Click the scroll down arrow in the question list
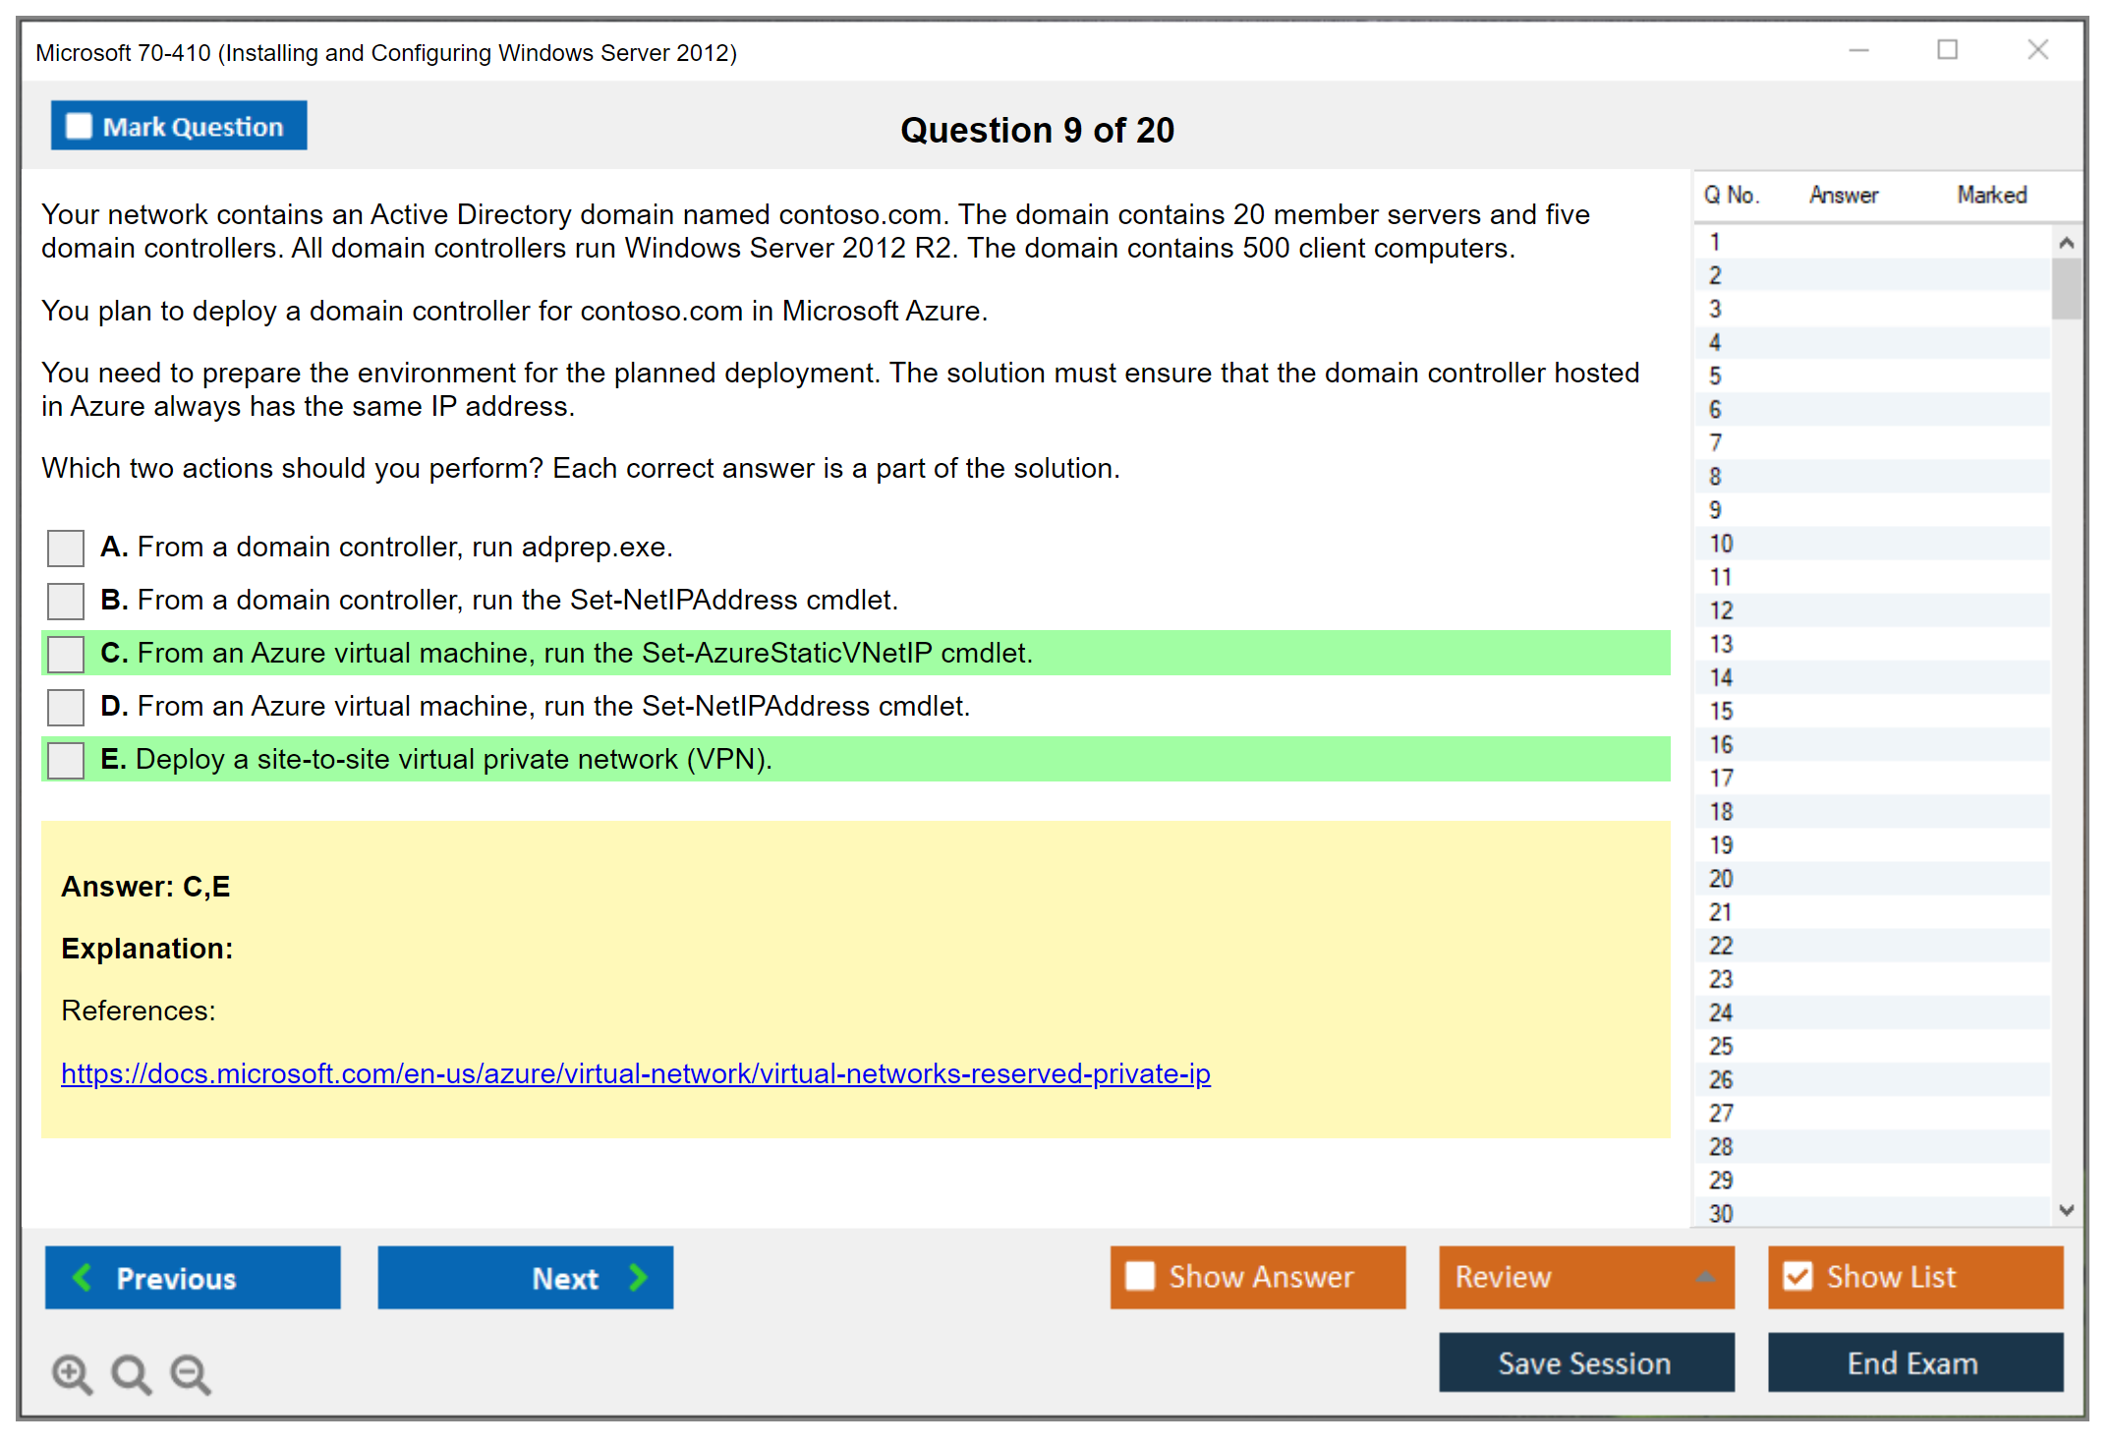Image resolution: width=2113 pixels, height=1445 pixels. point(2066,1210)
